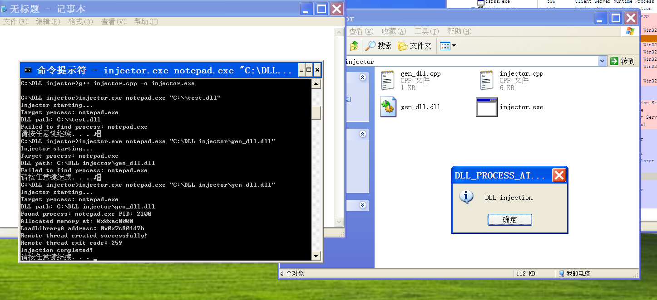Select the gen_dll.cpp file icon
657x300 pixels.
pos(387,81)
